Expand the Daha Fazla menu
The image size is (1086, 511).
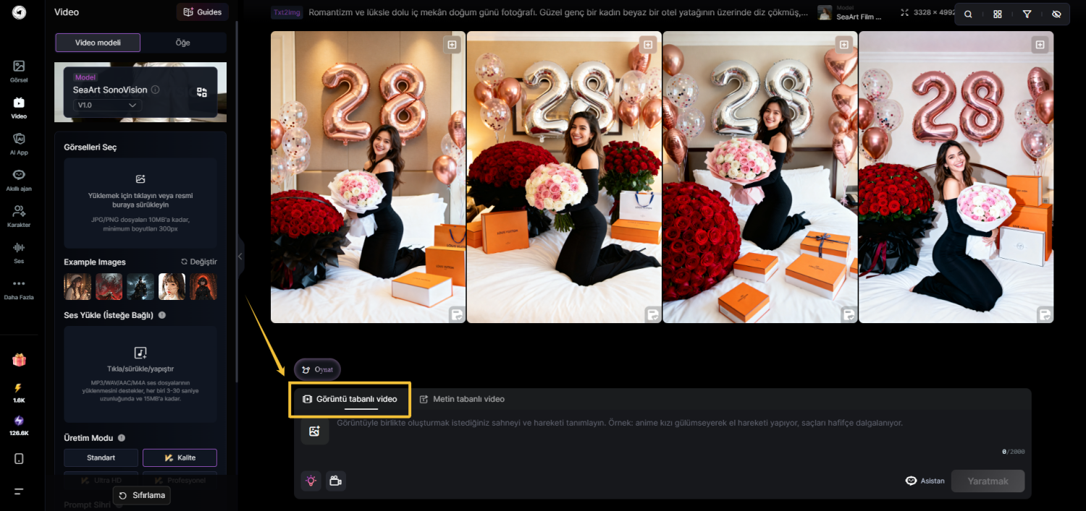point(19,288)
